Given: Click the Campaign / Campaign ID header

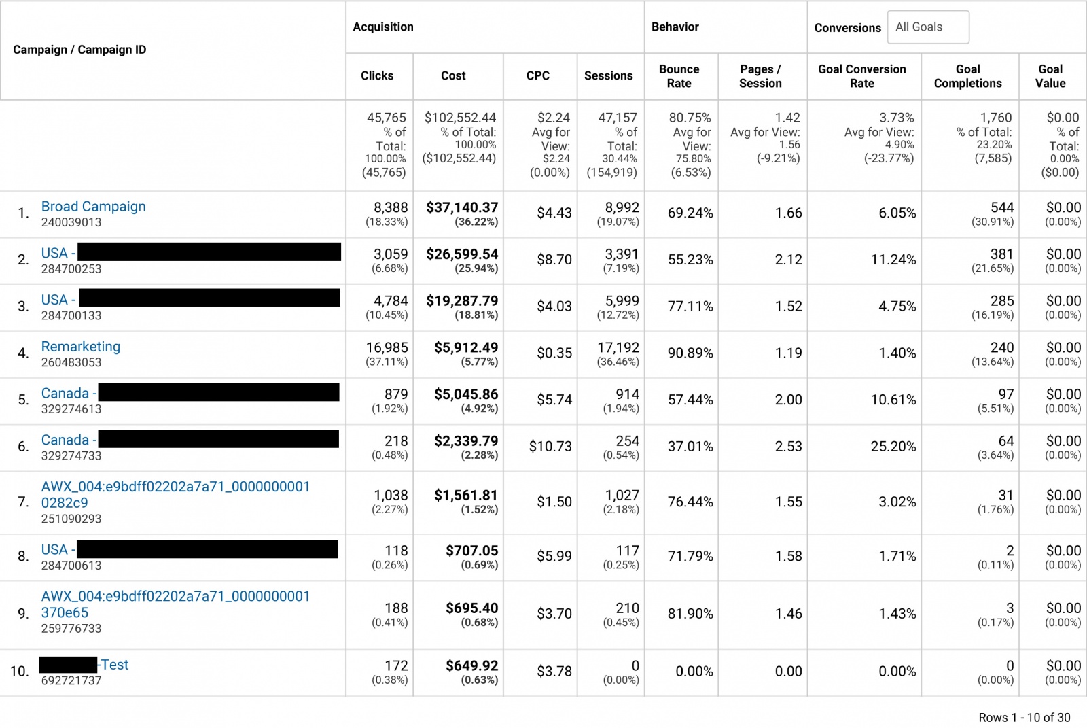Looking at the screenshot, I should click(x=80, y=49).
